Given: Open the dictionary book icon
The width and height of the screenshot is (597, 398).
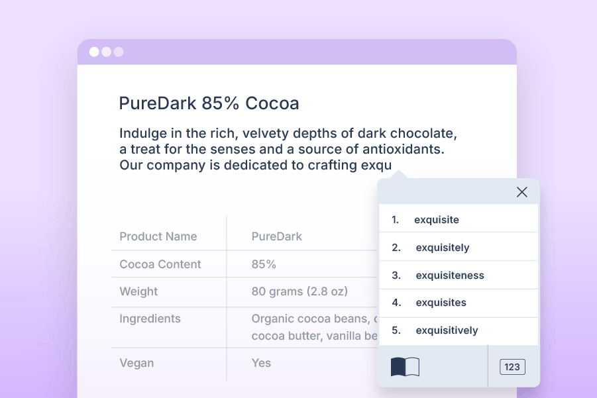Looking at the screenshot, I should click(x=405, y=366).
